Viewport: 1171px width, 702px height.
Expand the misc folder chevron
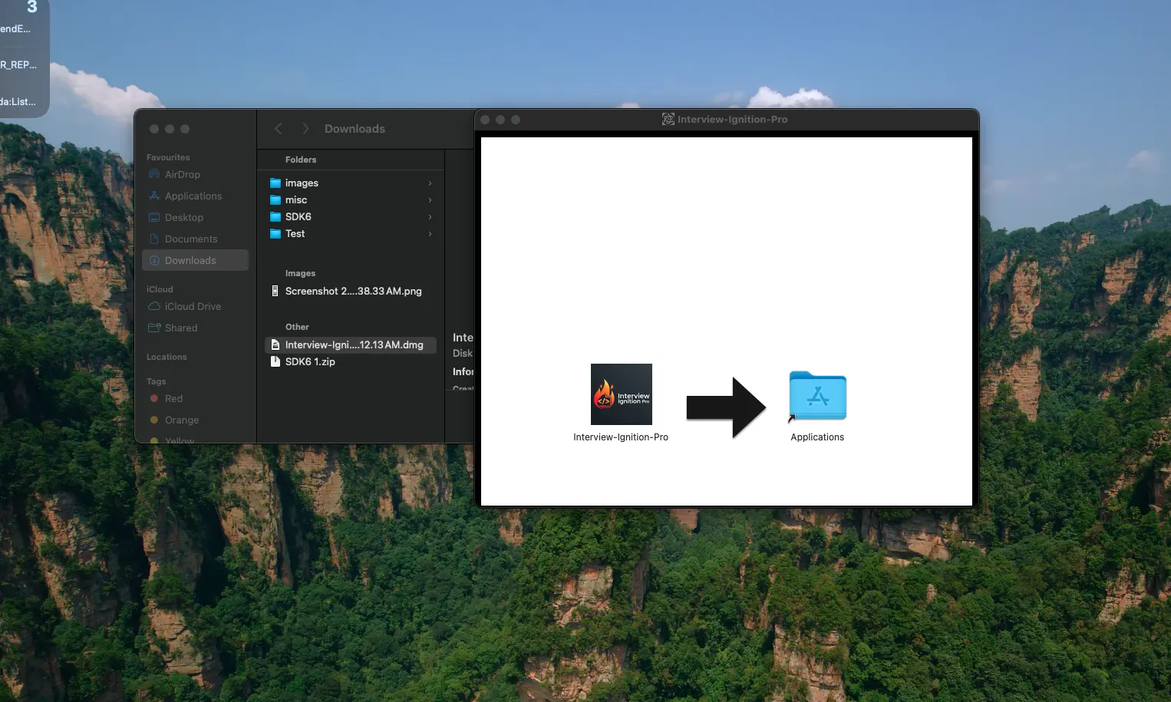coord(430,199)
